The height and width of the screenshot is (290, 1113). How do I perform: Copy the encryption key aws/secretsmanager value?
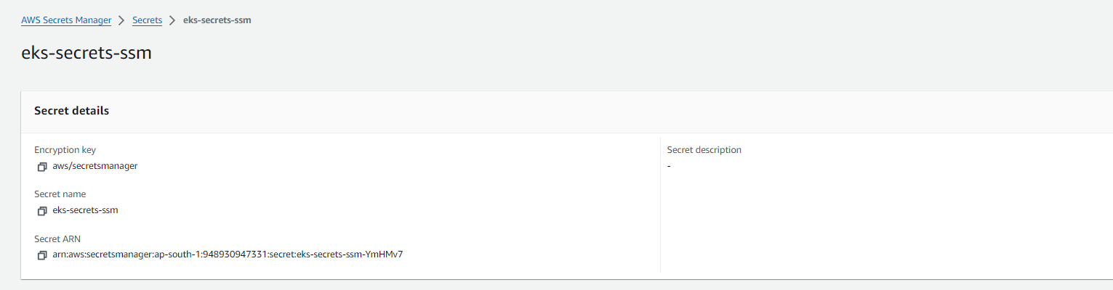pyautogui.click(x=42, y=167)
